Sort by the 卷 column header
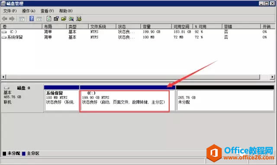This screenshot has height=165, width=277. [21, 27]
